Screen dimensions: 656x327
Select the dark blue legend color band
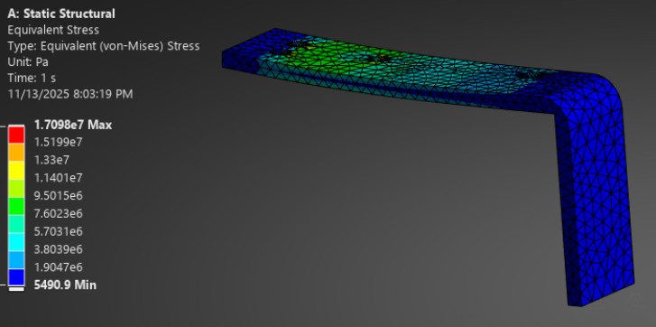pos(16,277)
